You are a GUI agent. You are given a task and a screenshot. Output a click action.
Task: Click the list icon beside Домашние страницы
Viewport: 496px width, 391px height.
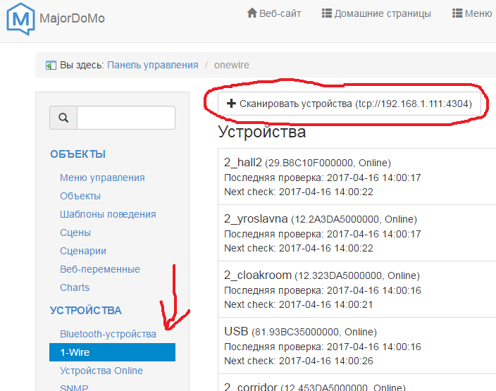pos(327,13)
